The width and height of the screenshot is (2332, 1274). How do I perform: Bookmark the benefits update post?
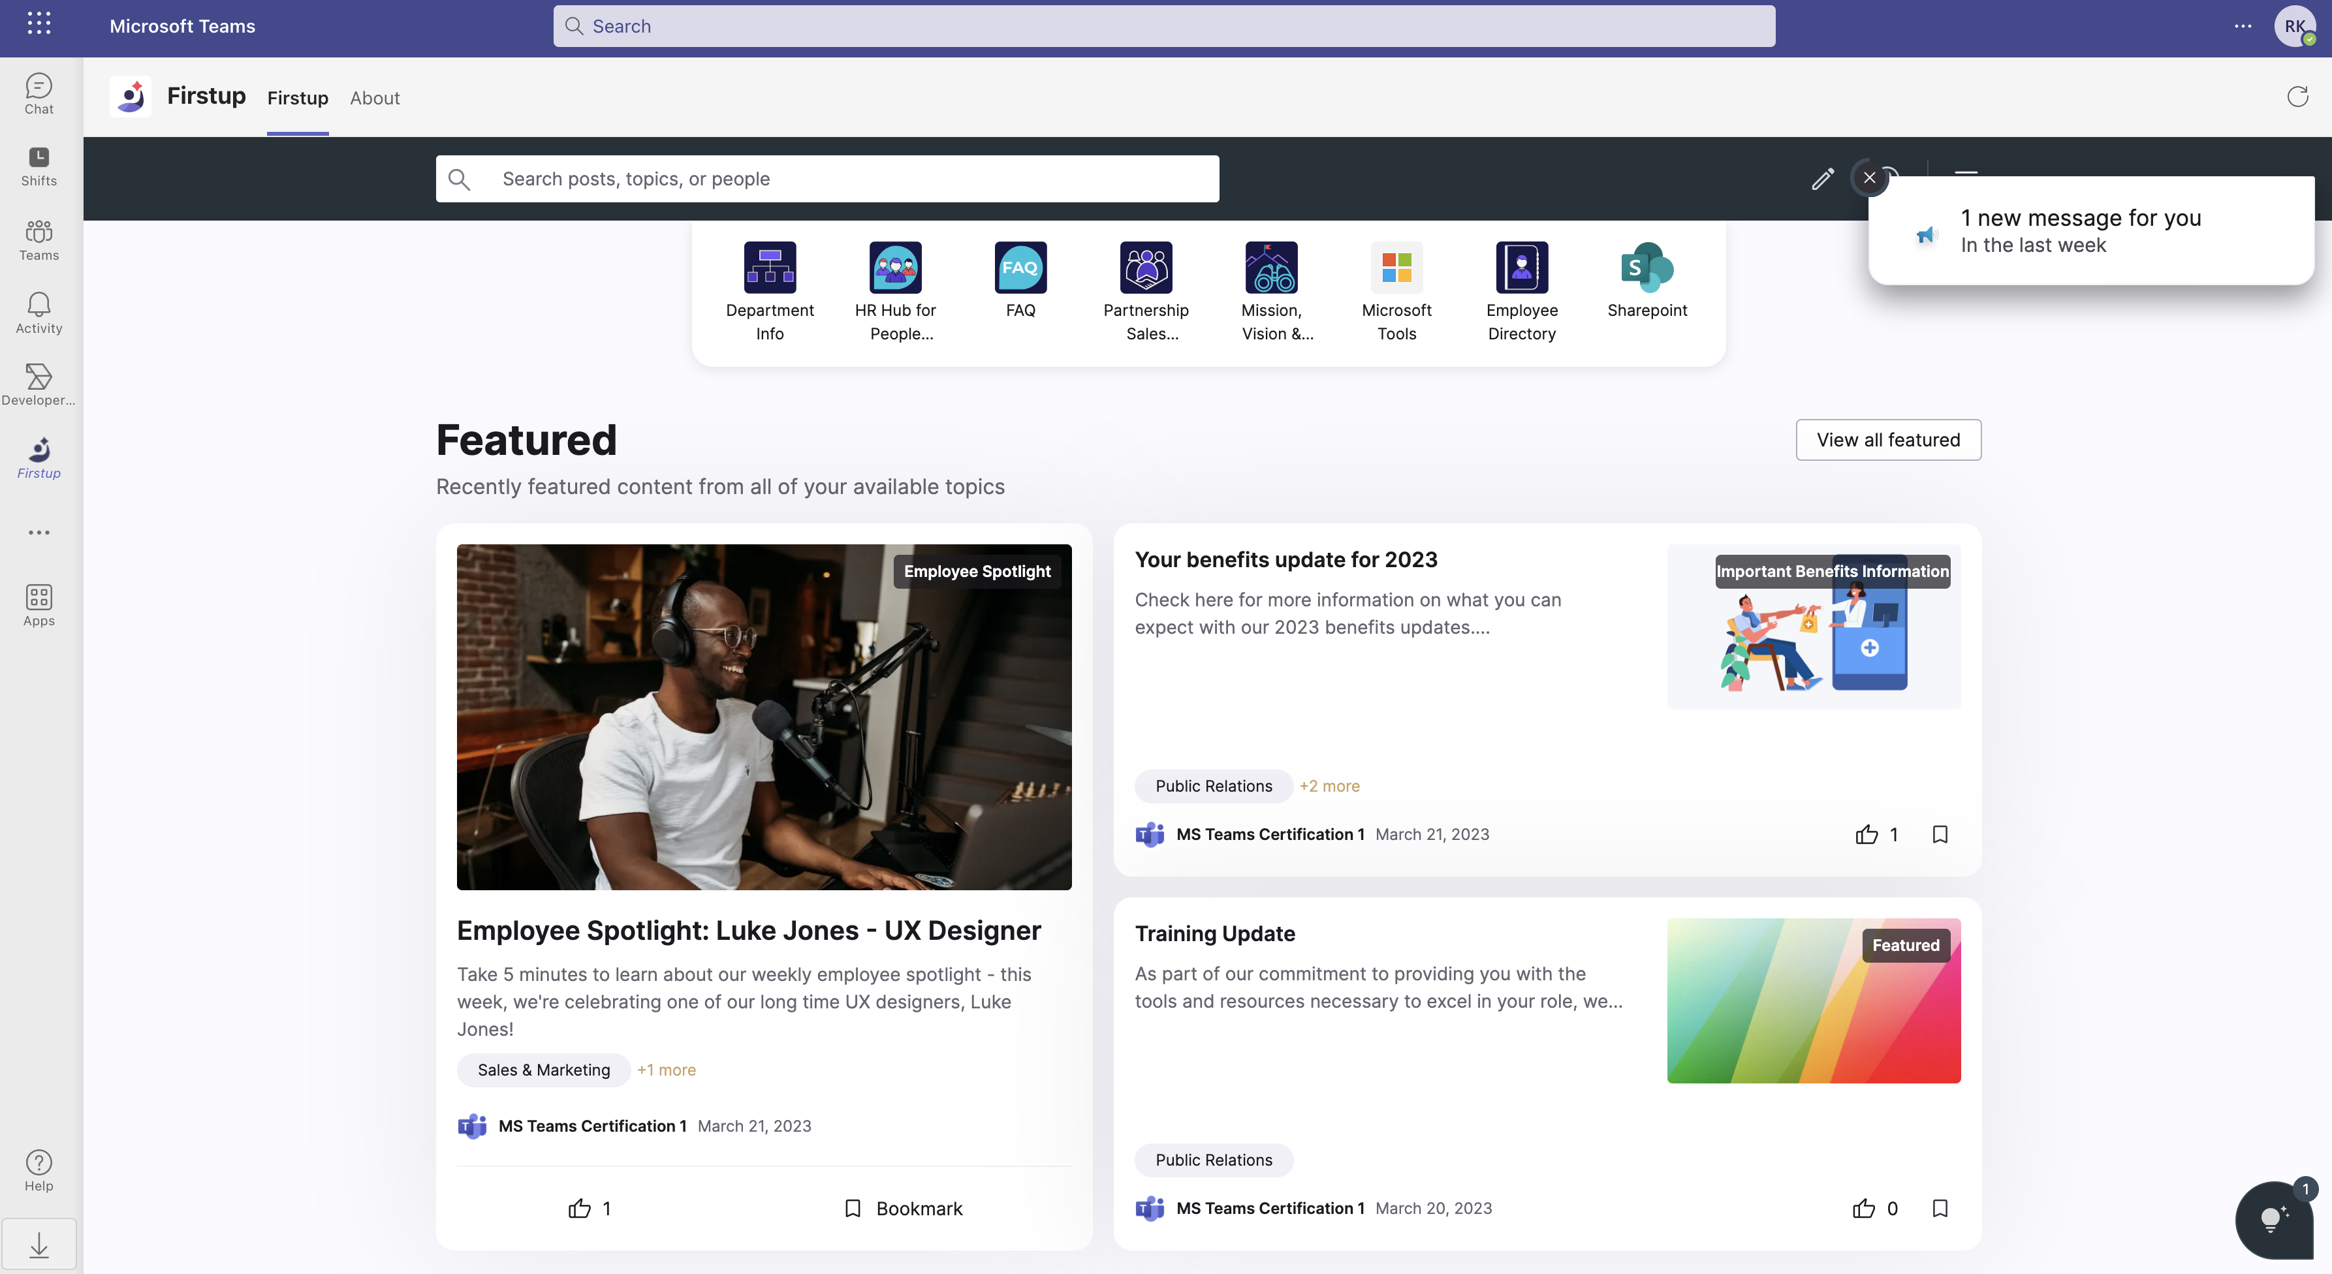pyautogui.click(x=1939, y=834)
